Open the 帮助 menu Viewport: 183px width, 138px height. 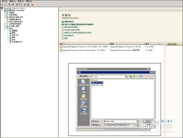click(x=29, y=1)
